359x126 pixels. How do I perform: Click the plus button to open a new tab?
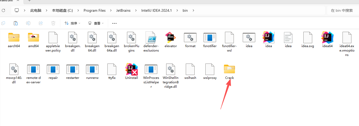point(29,1)
